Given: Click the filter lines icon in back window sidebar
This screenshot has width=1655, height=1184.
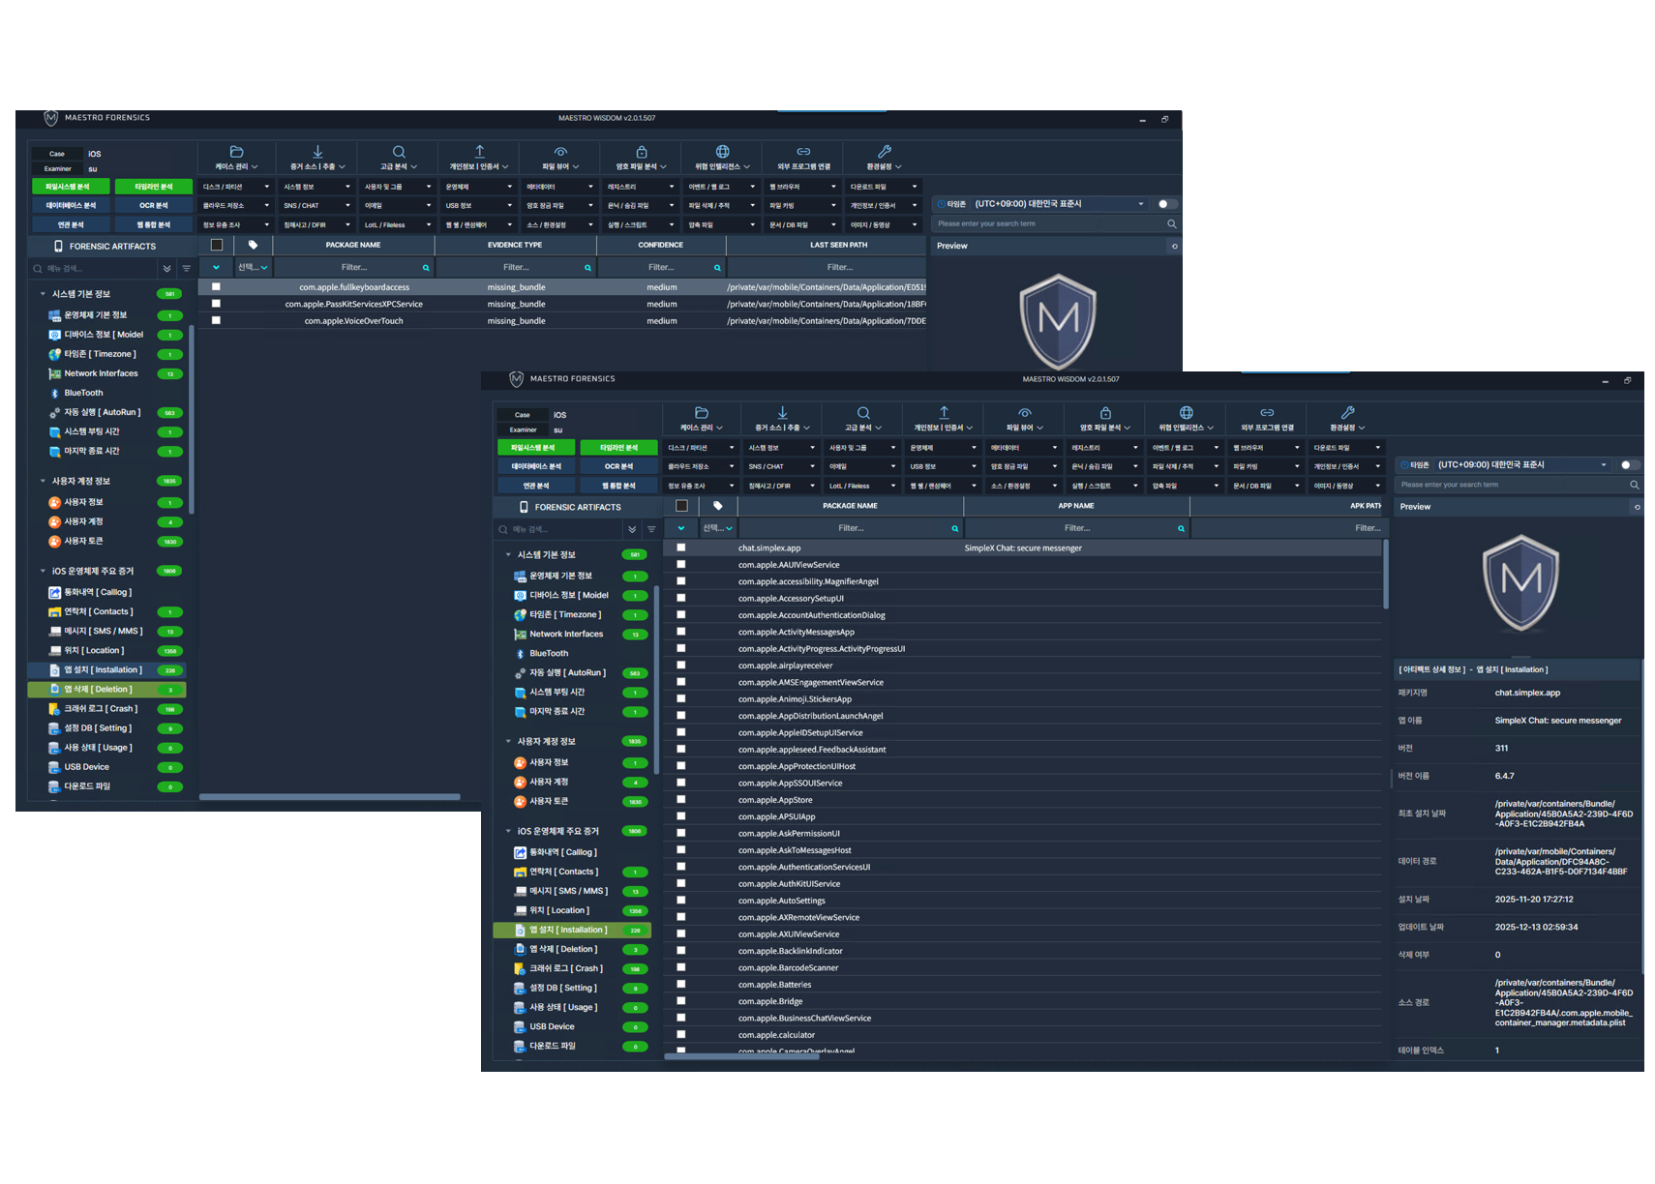Looking at the screenshot, I should coord(186,268).
